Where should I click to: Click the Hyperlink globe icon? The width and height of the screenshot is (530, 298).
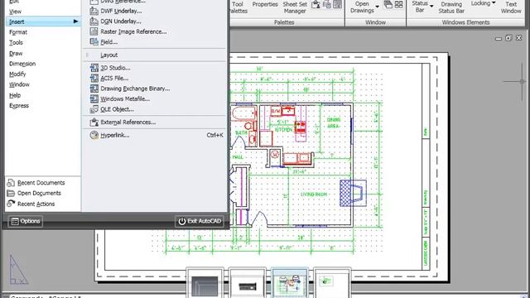tap(94, 135)
